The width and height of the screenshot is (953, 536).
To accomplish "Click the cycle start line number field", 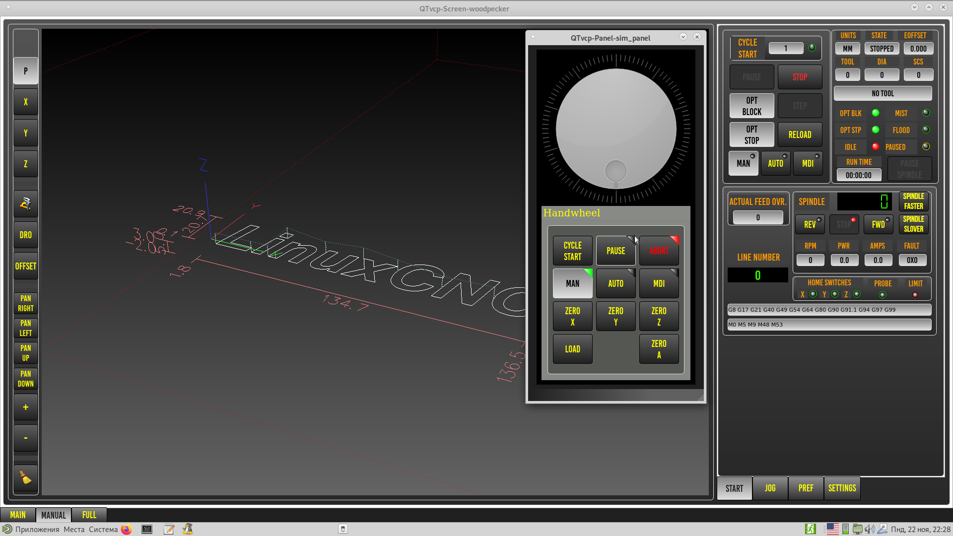I will click(786, 48).
